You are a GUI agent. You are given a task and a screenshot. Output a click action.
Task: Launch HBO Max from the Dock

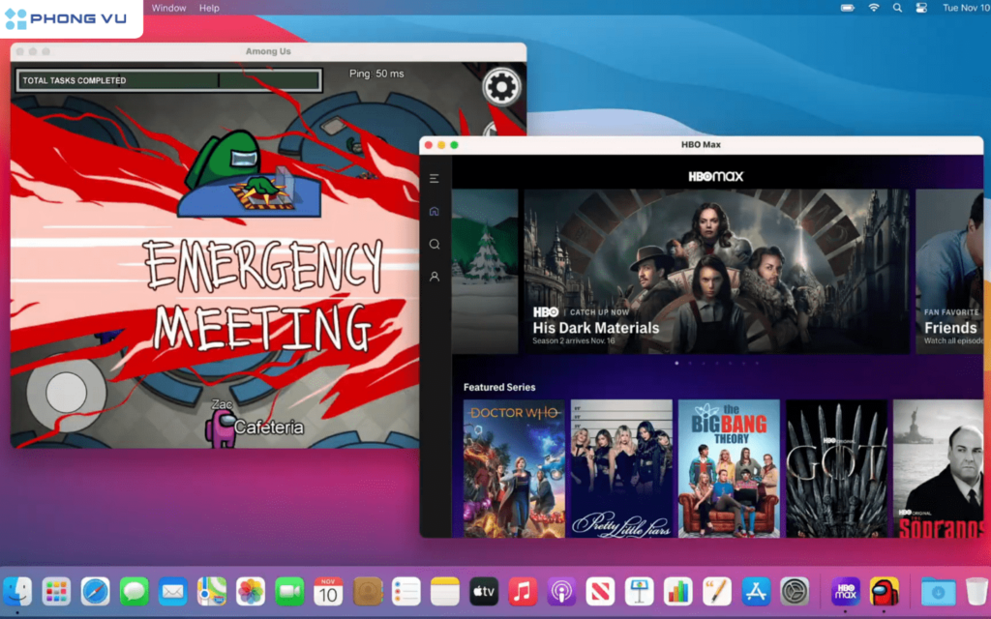[x=847, y=591]
